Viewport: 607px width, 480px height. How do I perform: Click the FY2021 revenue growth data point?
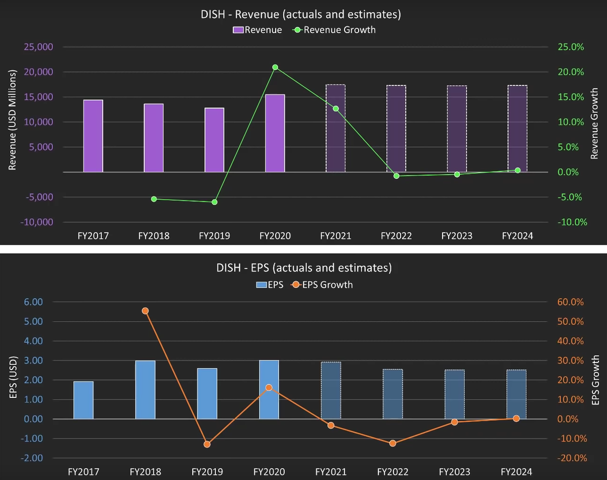click(336, 108)
